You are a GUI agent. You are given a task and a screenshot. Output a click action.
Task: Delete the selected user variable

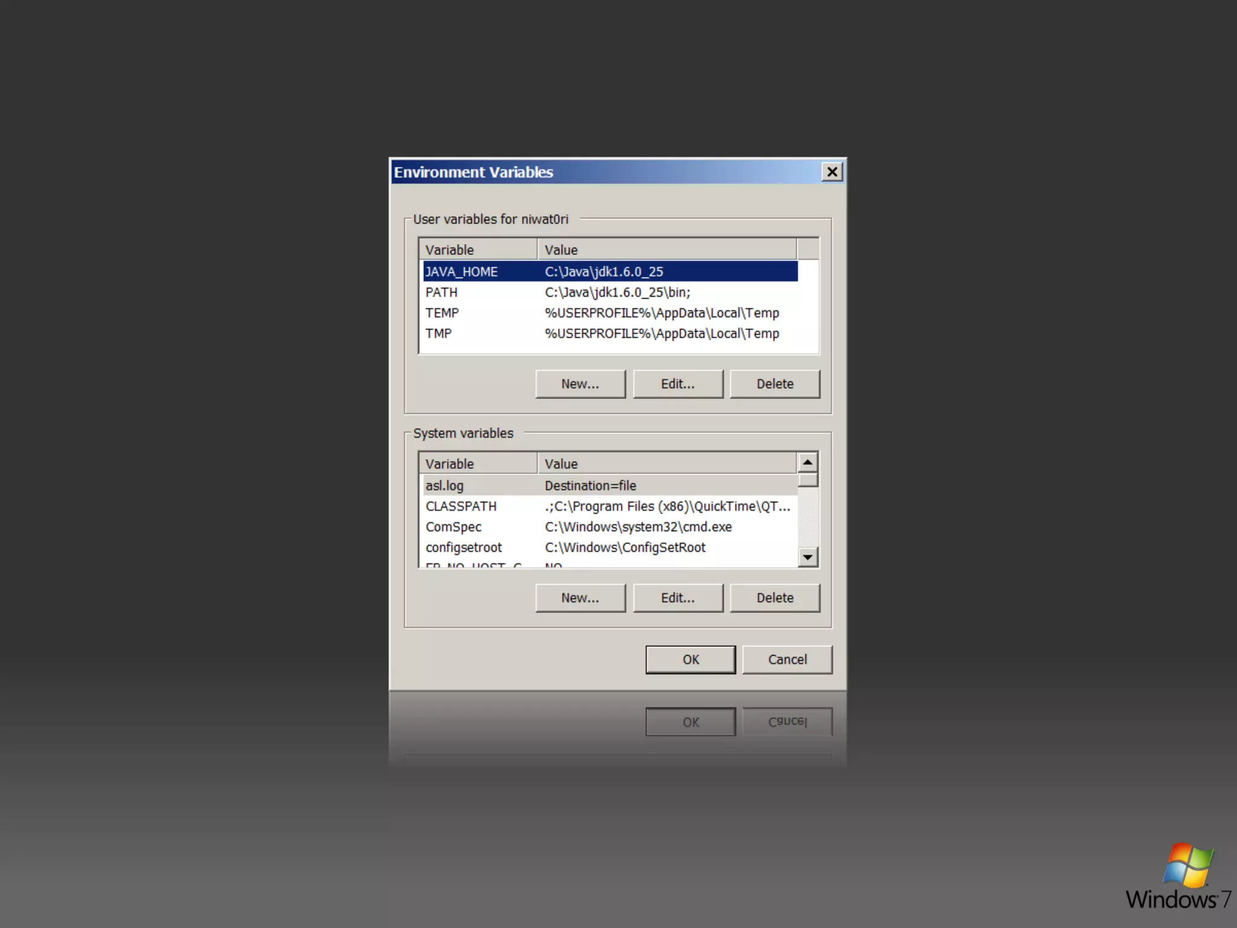775,384
